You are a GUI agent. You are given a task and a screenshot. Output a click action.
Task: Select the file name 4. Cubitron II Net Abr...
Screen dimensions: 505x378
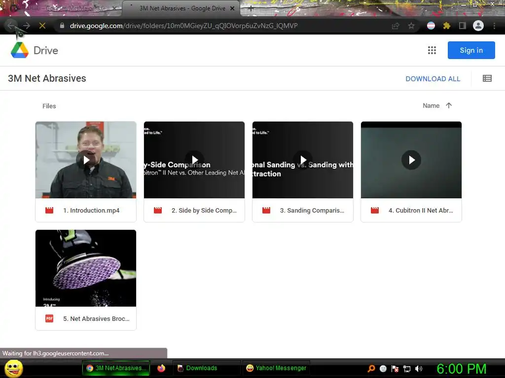point(421,211)
